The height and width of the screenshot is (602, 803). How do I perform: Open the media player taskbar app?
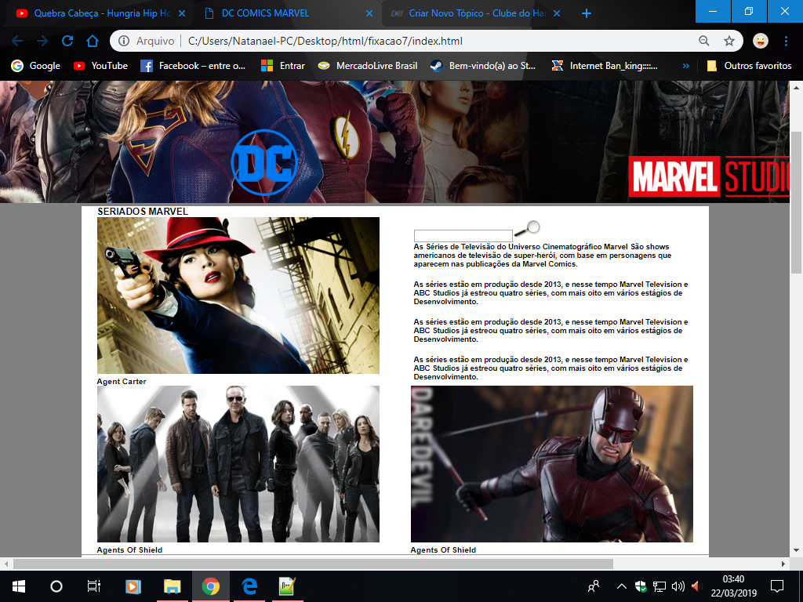133,586
